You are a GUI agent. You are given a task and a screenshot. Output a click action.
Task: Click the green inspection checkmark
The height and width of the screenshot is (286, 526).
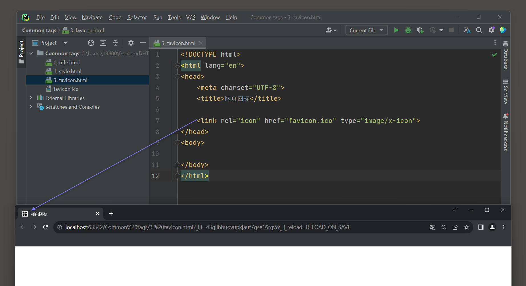[494, 55]
